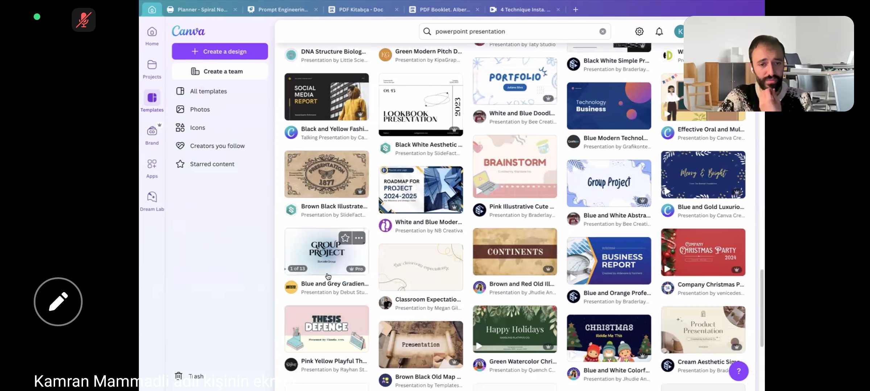Open Christmas Riddle Me This thumbnail
The width and height of the screenshot is (870, 391).
pos(609,338)
